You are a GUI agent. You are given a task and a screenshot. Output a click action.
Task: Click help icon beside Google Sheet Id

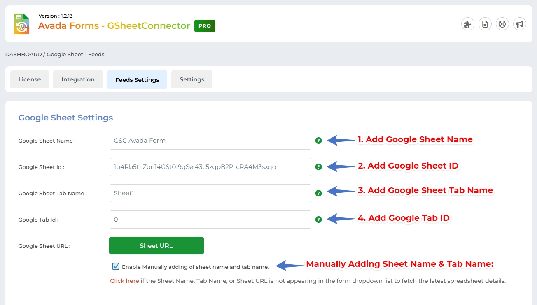click(318, 167)
